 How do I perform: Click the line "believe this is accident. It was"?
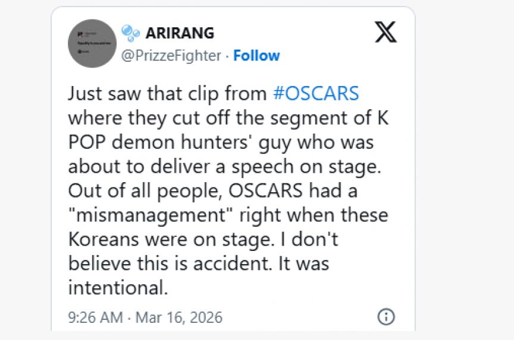pyautogui.click(x=199, y=263)
